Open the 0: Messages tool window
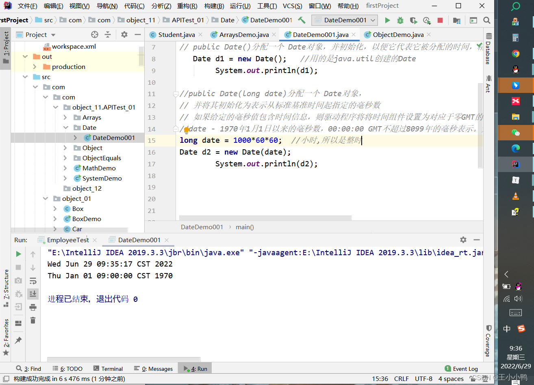The width and height of the screenshot is (534, 385). coord(153,368)
